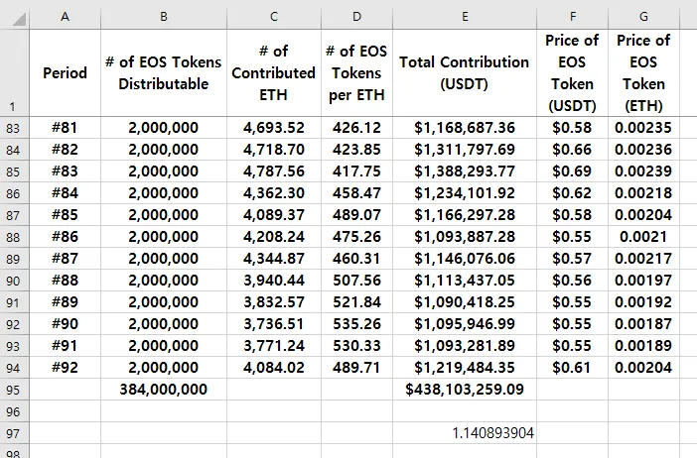The height and width of the screenshot is (458, 697).
Task: Select row 95 header
Action: click(x=14, y=390)
